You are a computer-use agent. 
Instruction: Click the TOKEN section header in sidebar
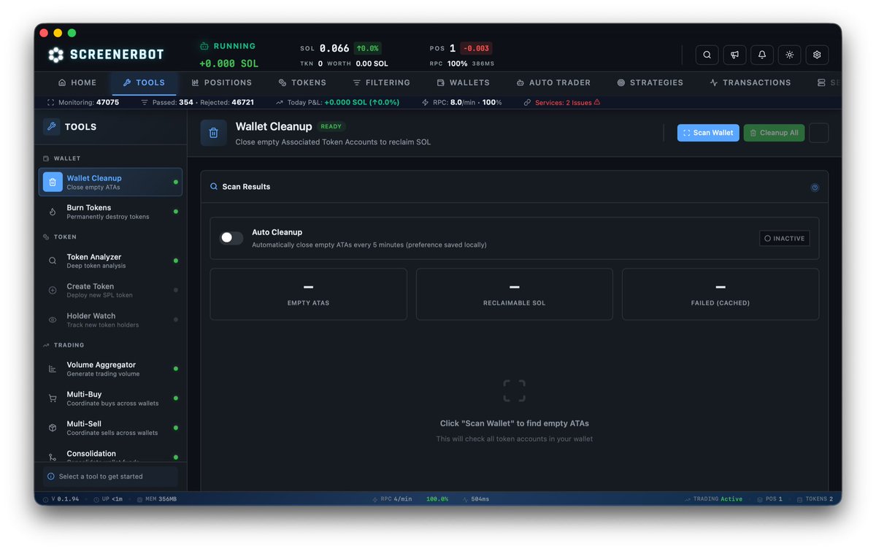pyautogui.click(x=60, y=237)
